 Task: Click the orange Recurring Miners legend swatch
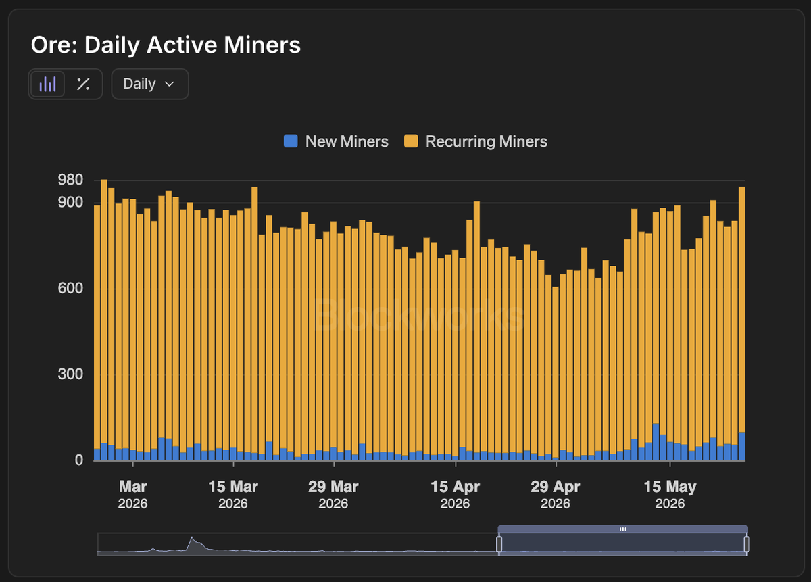point(411,141)
